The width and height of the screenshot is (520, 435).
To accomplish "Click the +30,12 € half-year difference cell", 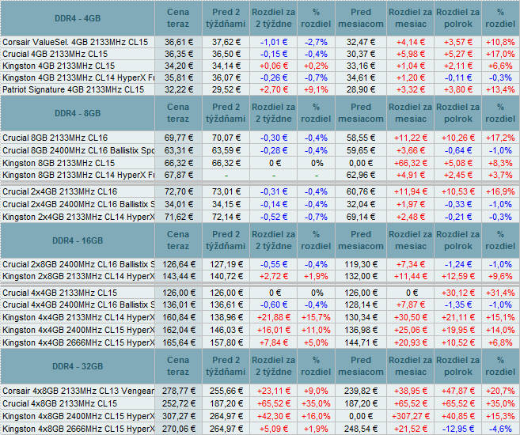I will (x=458, y=293).
